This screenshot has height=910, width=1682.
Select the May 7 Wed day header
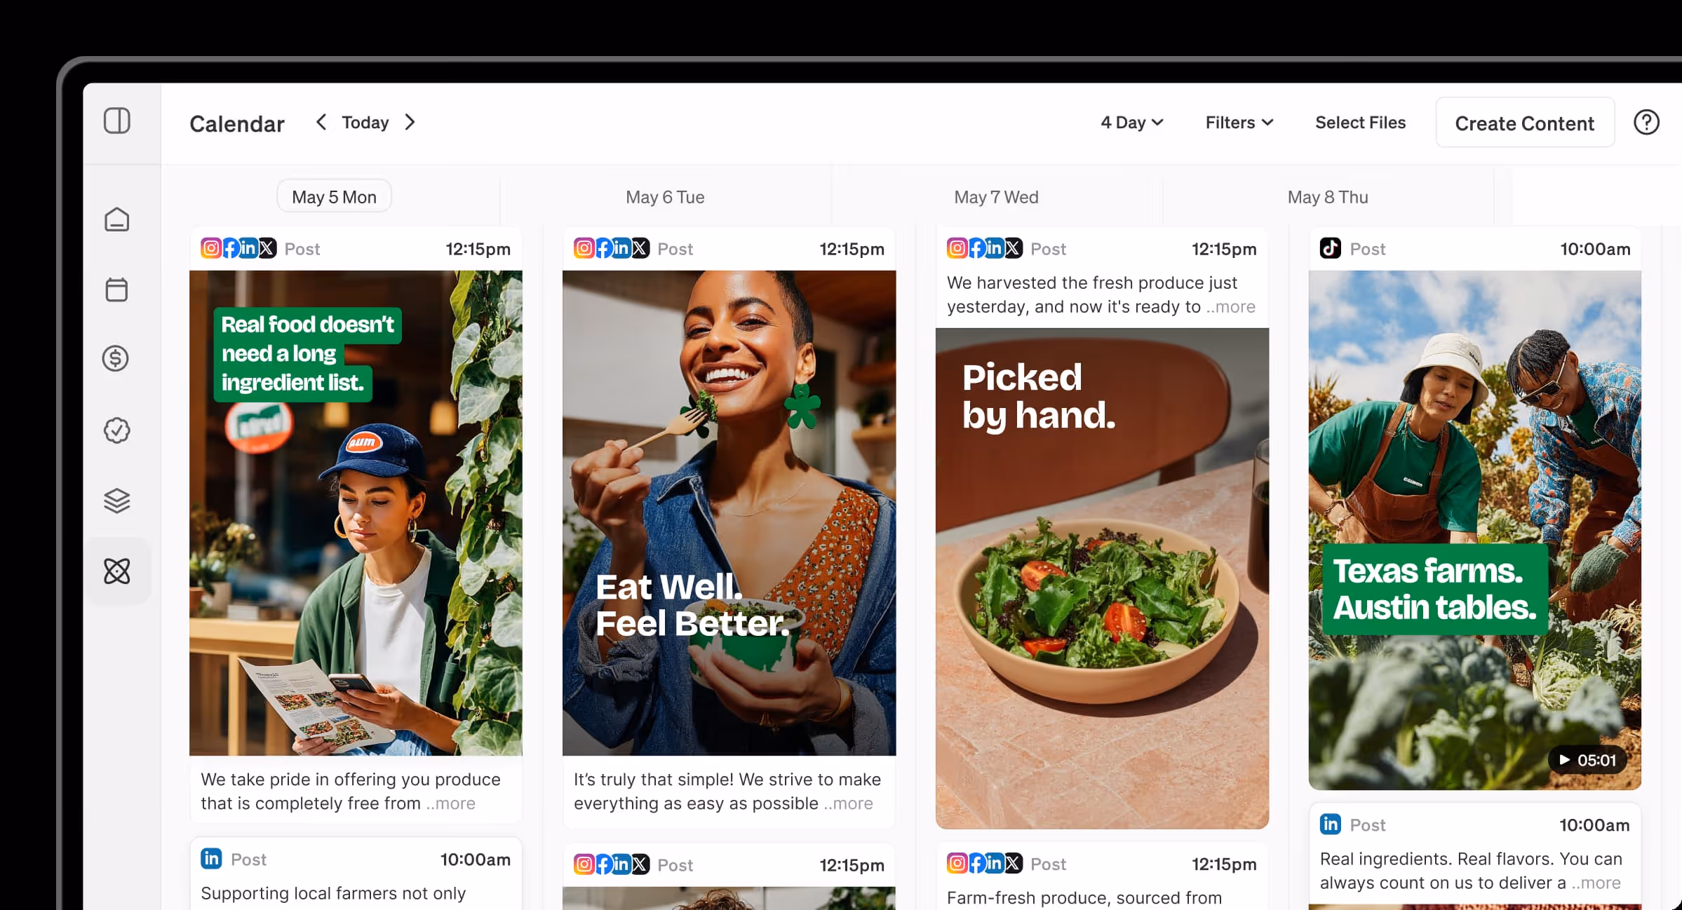pyautogui.click(x=996, y=197)
